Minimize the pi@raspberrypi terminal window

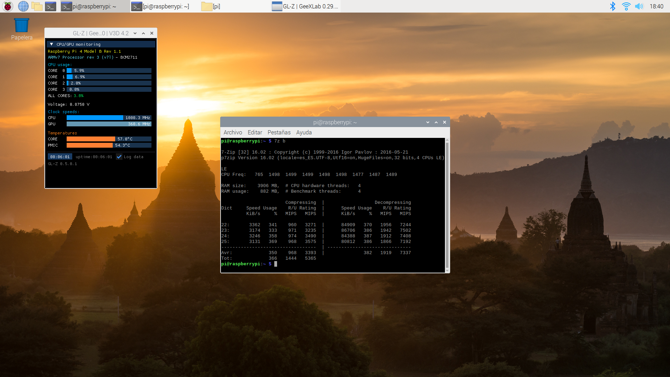point(428,122)
